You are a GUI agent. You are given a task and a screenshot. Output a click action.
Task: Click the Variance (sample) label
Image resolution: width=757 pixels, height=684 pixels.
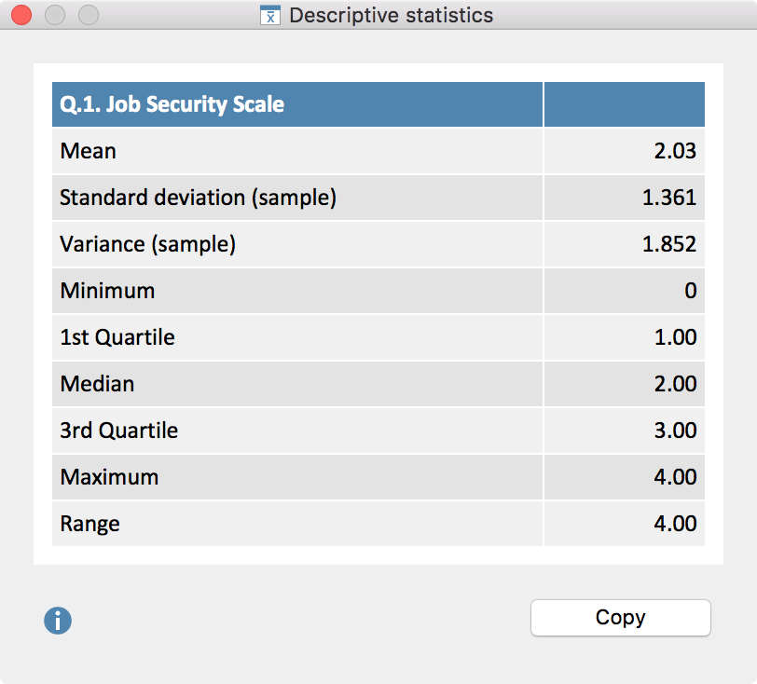tap(147, 244)
